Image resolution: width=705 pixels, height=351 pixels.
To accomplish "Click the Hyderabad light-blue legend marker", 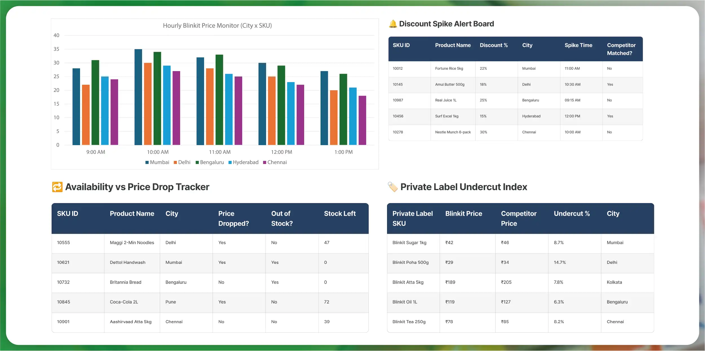I will pos(230,163).
